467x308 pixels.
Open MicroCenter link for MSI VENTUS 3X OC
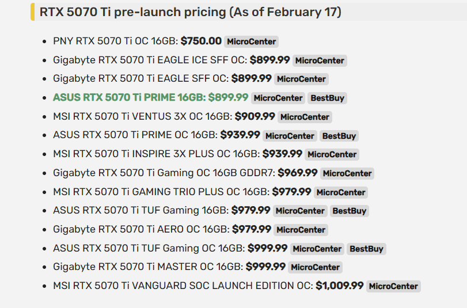(305, 117)
